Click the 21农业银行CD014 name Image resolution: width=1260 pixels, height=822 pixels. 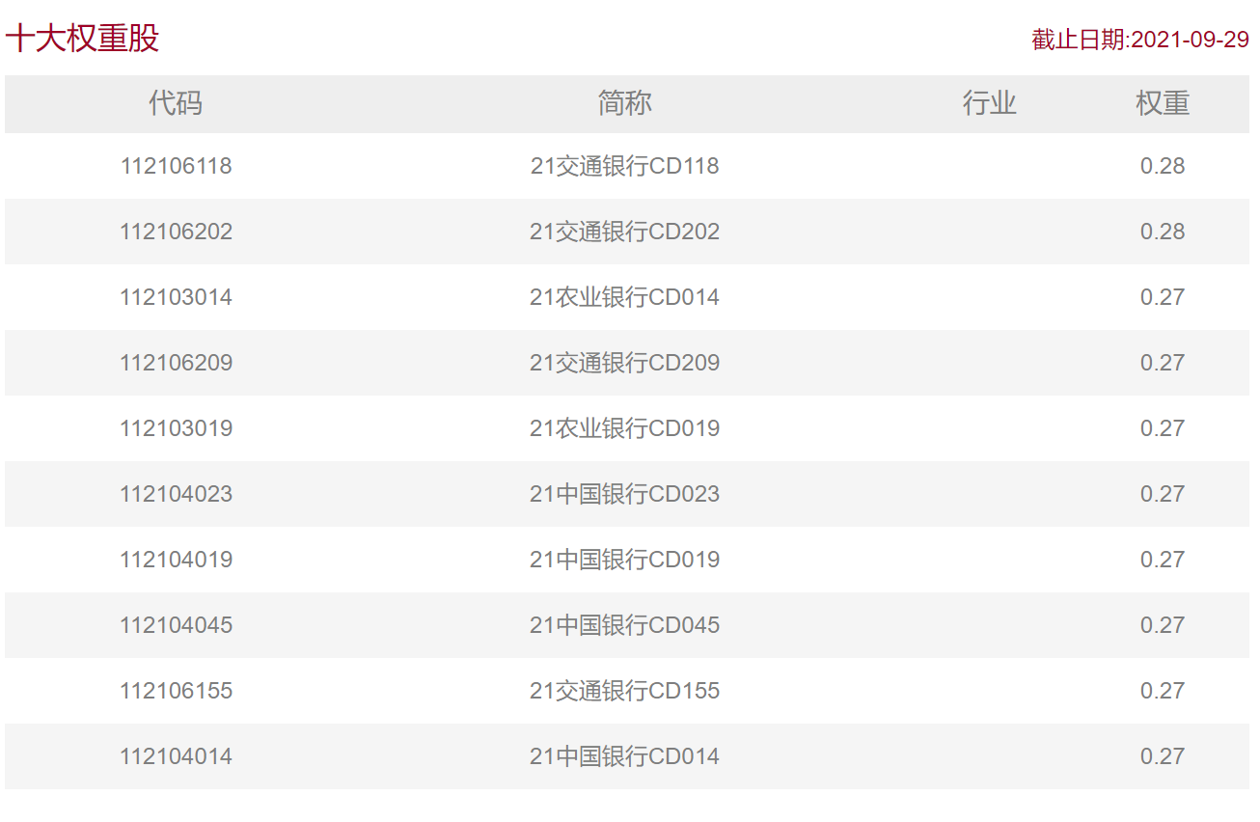point(624,297)
